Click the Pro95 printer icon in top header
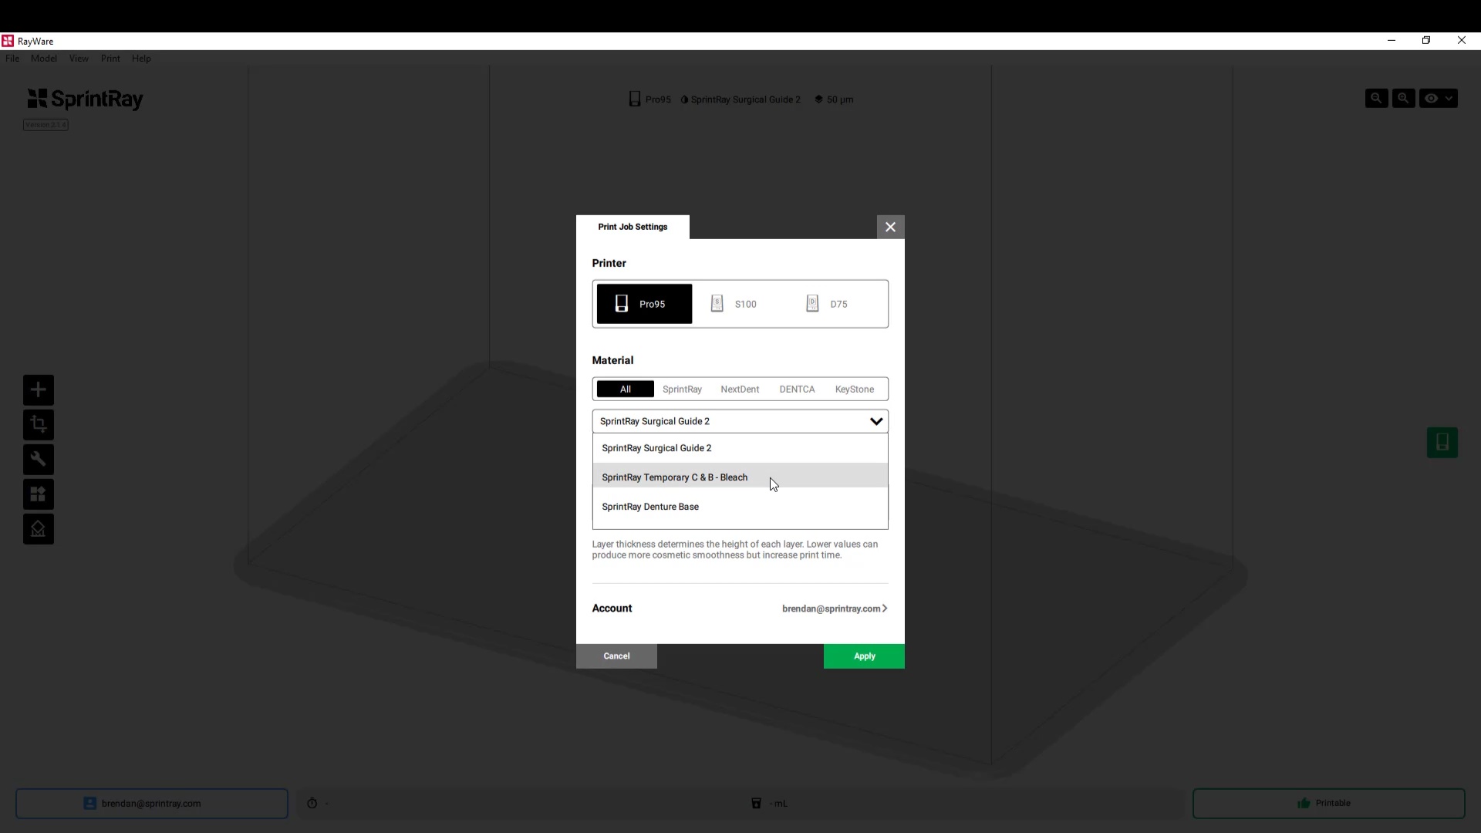 pos(634,99)
